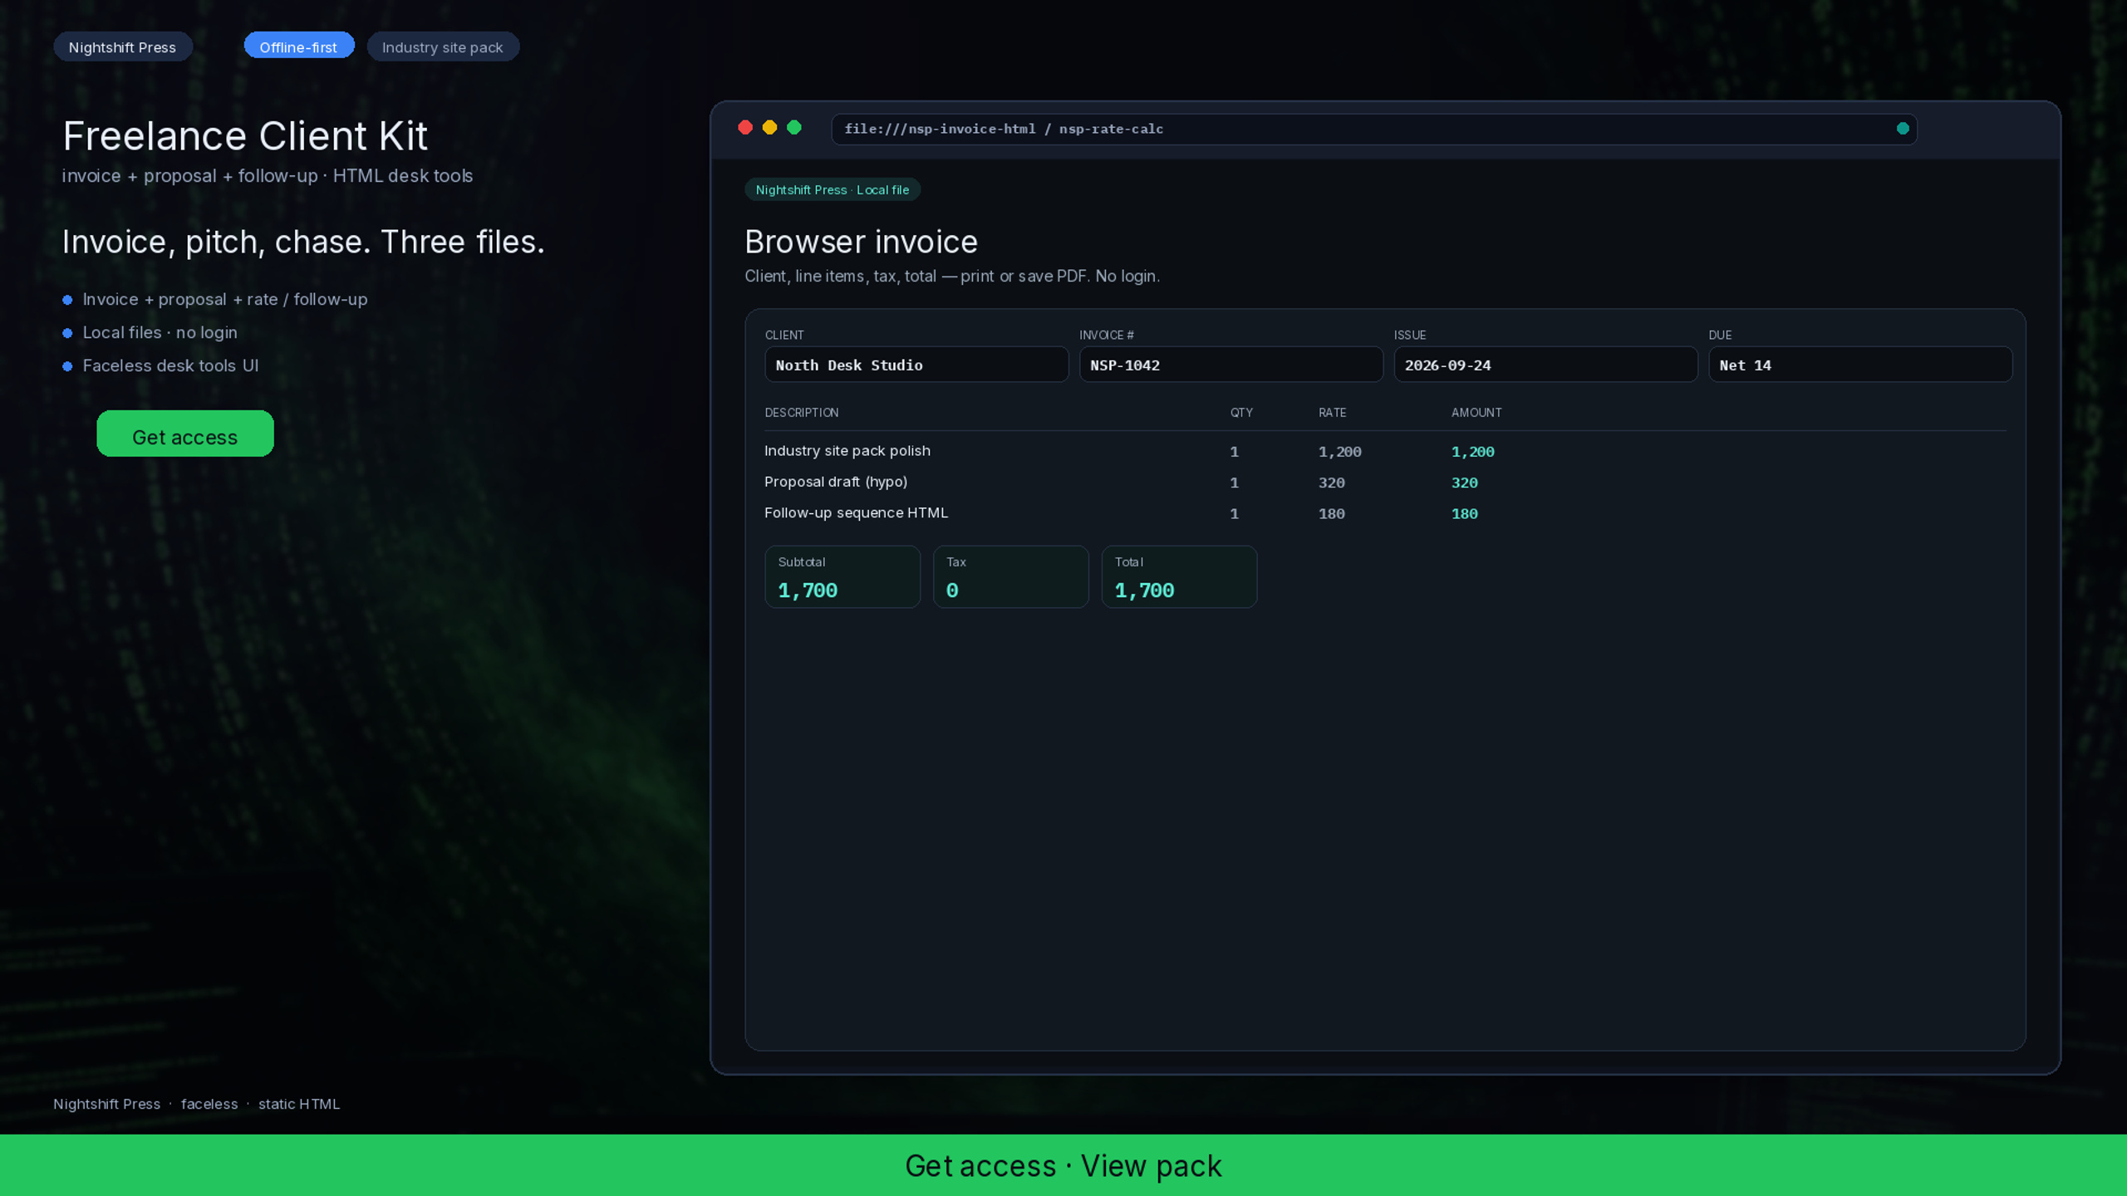Click the Get access · View pack banner
The height and width of the screenshot is (1196, 2127).
[1063, 1165]
